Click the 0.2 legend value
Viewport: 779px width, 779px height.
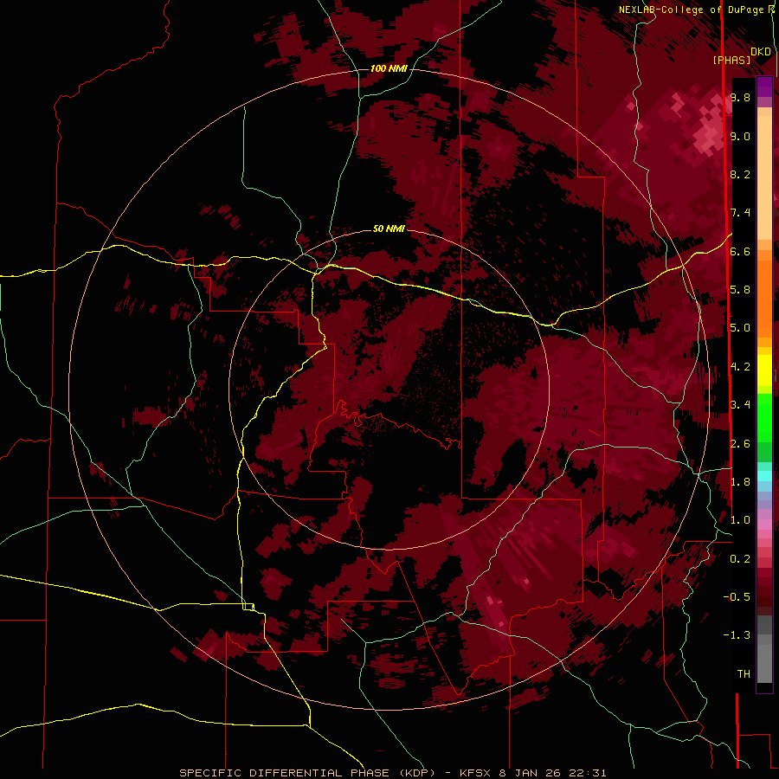(x=740, y=559)
